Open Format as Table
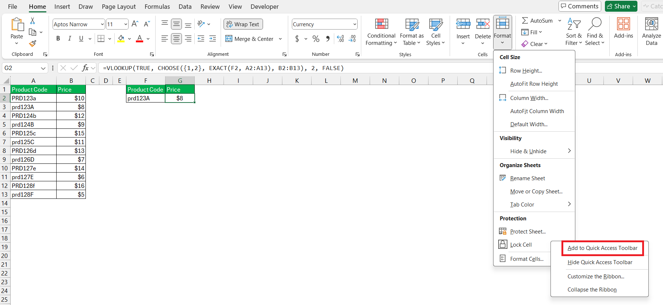Screen dimensions: 663x305 coord(412,32)
